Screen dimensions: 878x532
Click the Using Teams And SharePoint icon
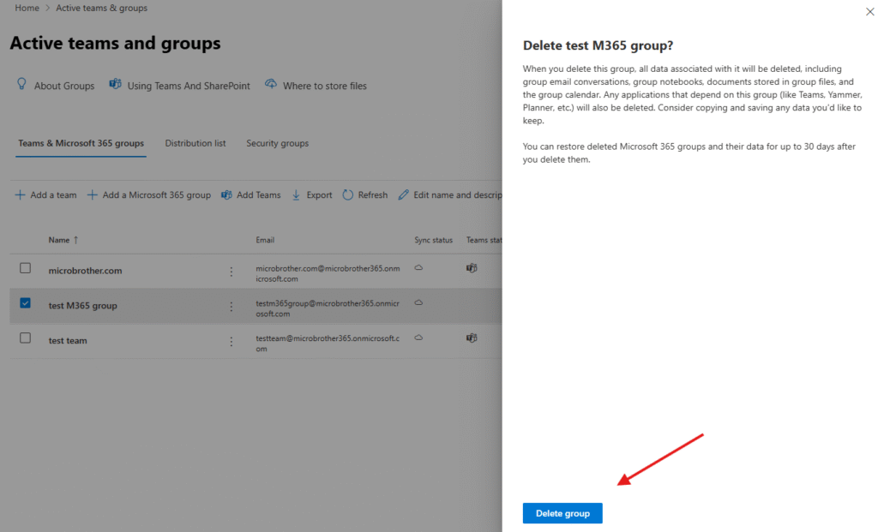click(115, 85)
